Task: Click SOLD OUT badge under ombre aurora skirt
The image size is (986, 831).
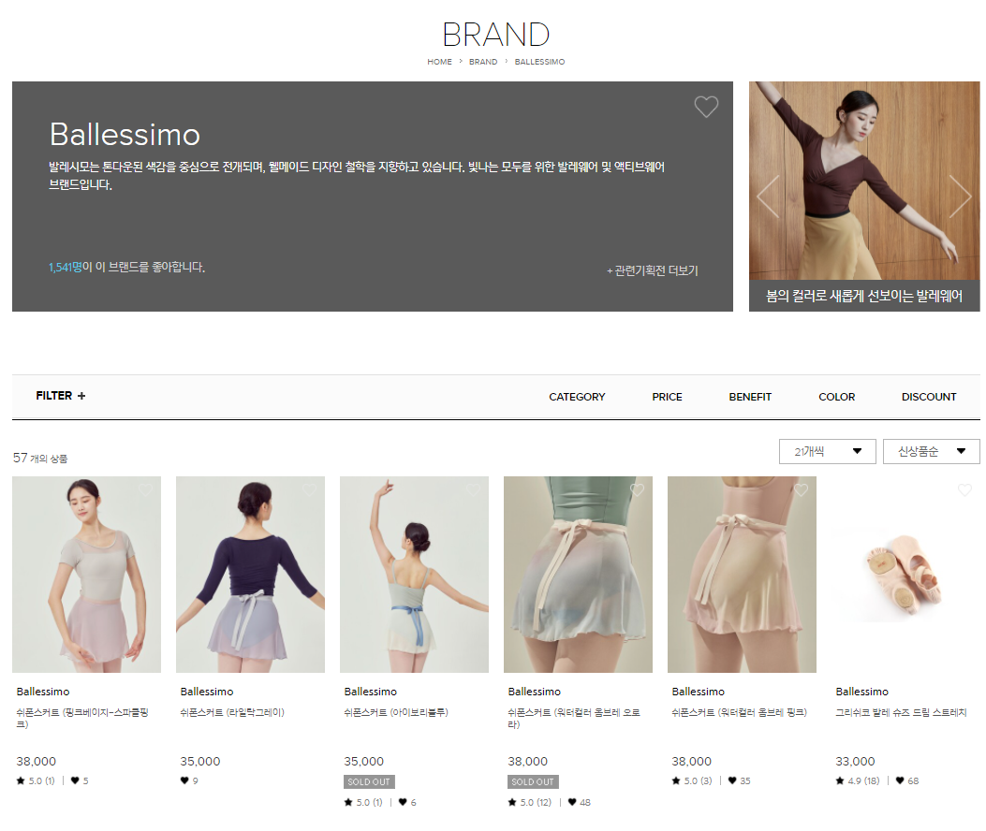Action: pyautogui.click(x=533, y=782)
